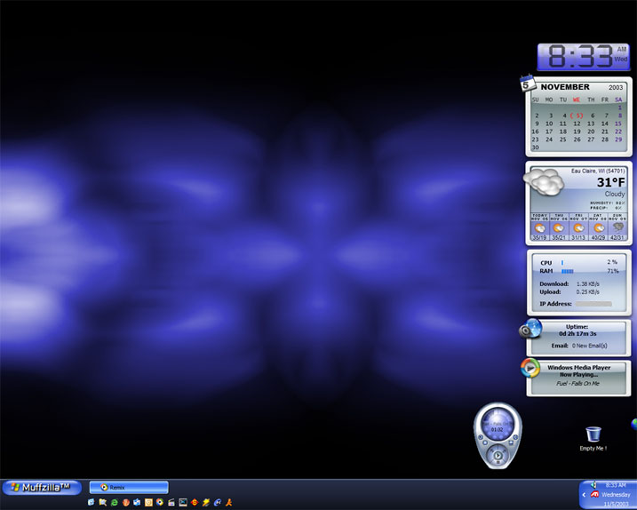Click the calendar date page icon showing 5

(527, 84)
